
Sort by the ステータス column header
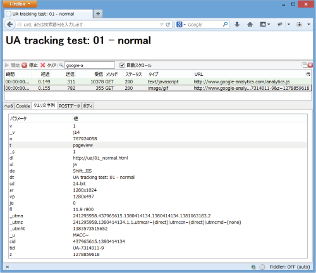[135, 74]
